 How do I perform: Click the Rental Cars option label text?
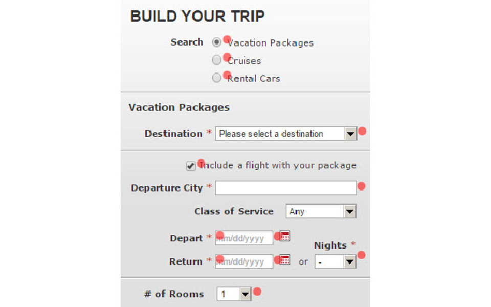pyautogui.click(x=254, y=79)
